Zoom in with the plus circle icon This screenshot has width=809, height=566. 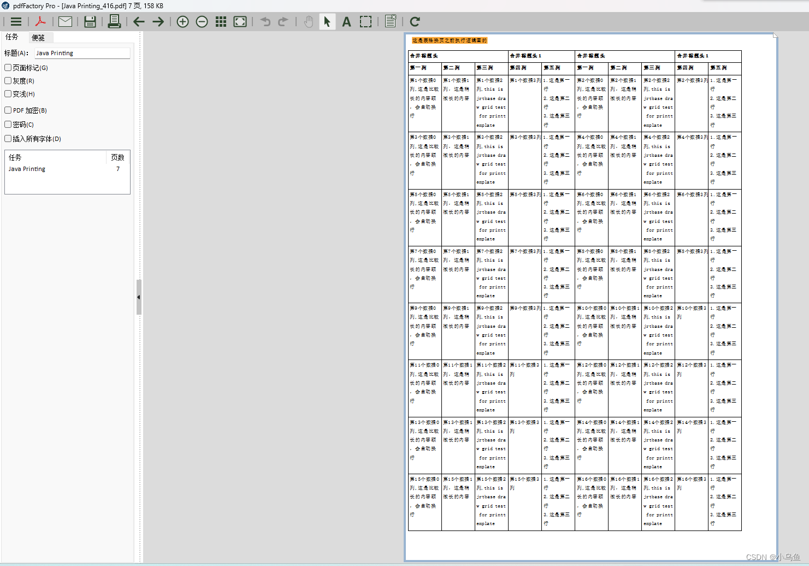pos(182,22)
